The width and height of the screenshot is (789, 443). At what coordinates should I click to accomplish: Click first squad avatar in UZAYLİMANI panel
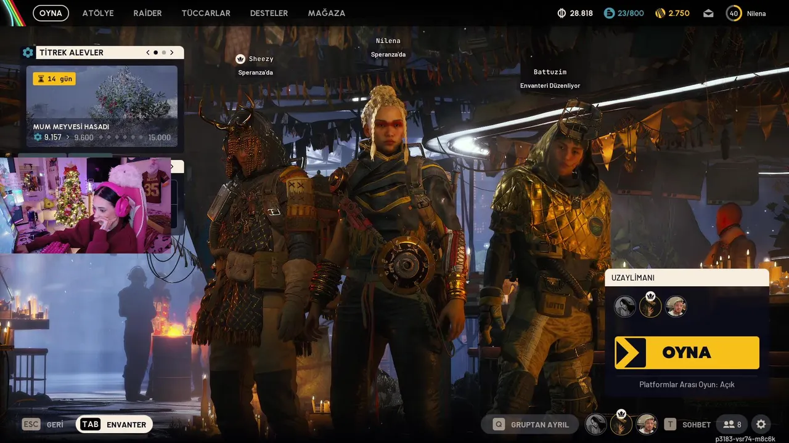624,306
